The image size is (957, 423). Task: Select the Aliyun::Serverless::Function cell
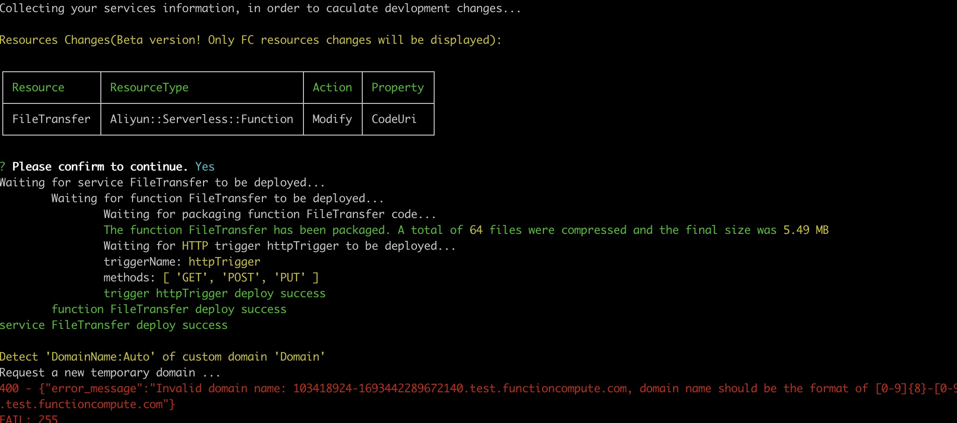pos(202,119)
